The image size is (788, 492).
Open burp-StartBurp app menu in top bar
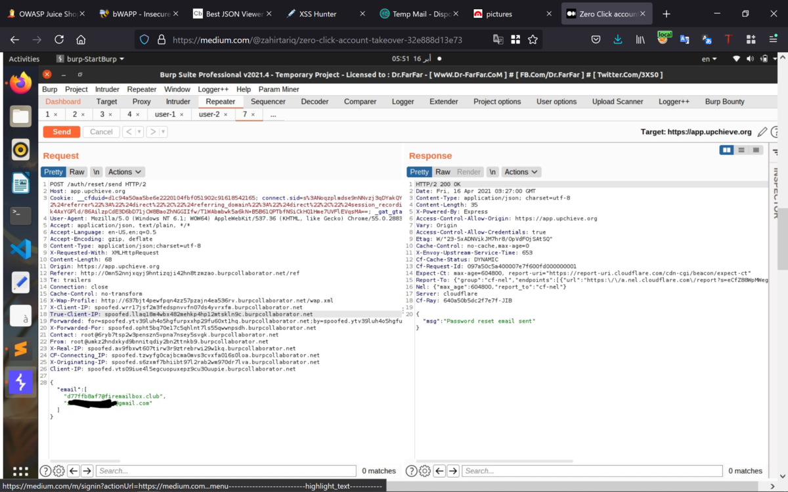coord(90,59)
